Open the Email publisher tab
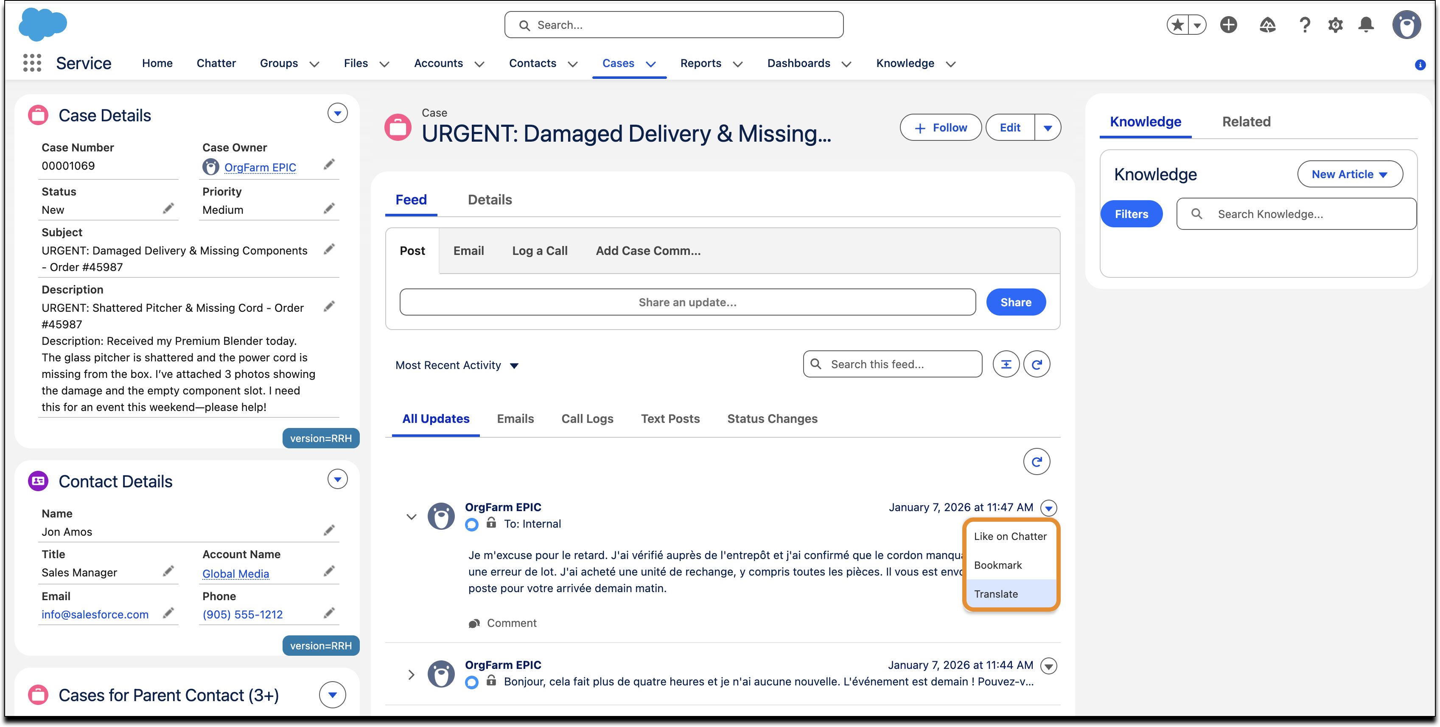This screenshot has width=1440, height=727. 468,251
